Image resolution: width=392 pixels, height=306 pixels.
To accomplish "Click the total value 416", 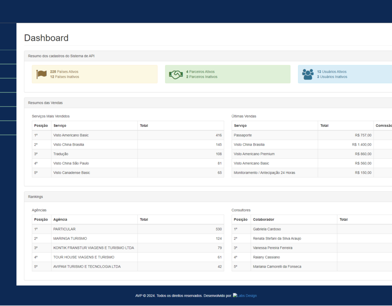I will [219, 135].
